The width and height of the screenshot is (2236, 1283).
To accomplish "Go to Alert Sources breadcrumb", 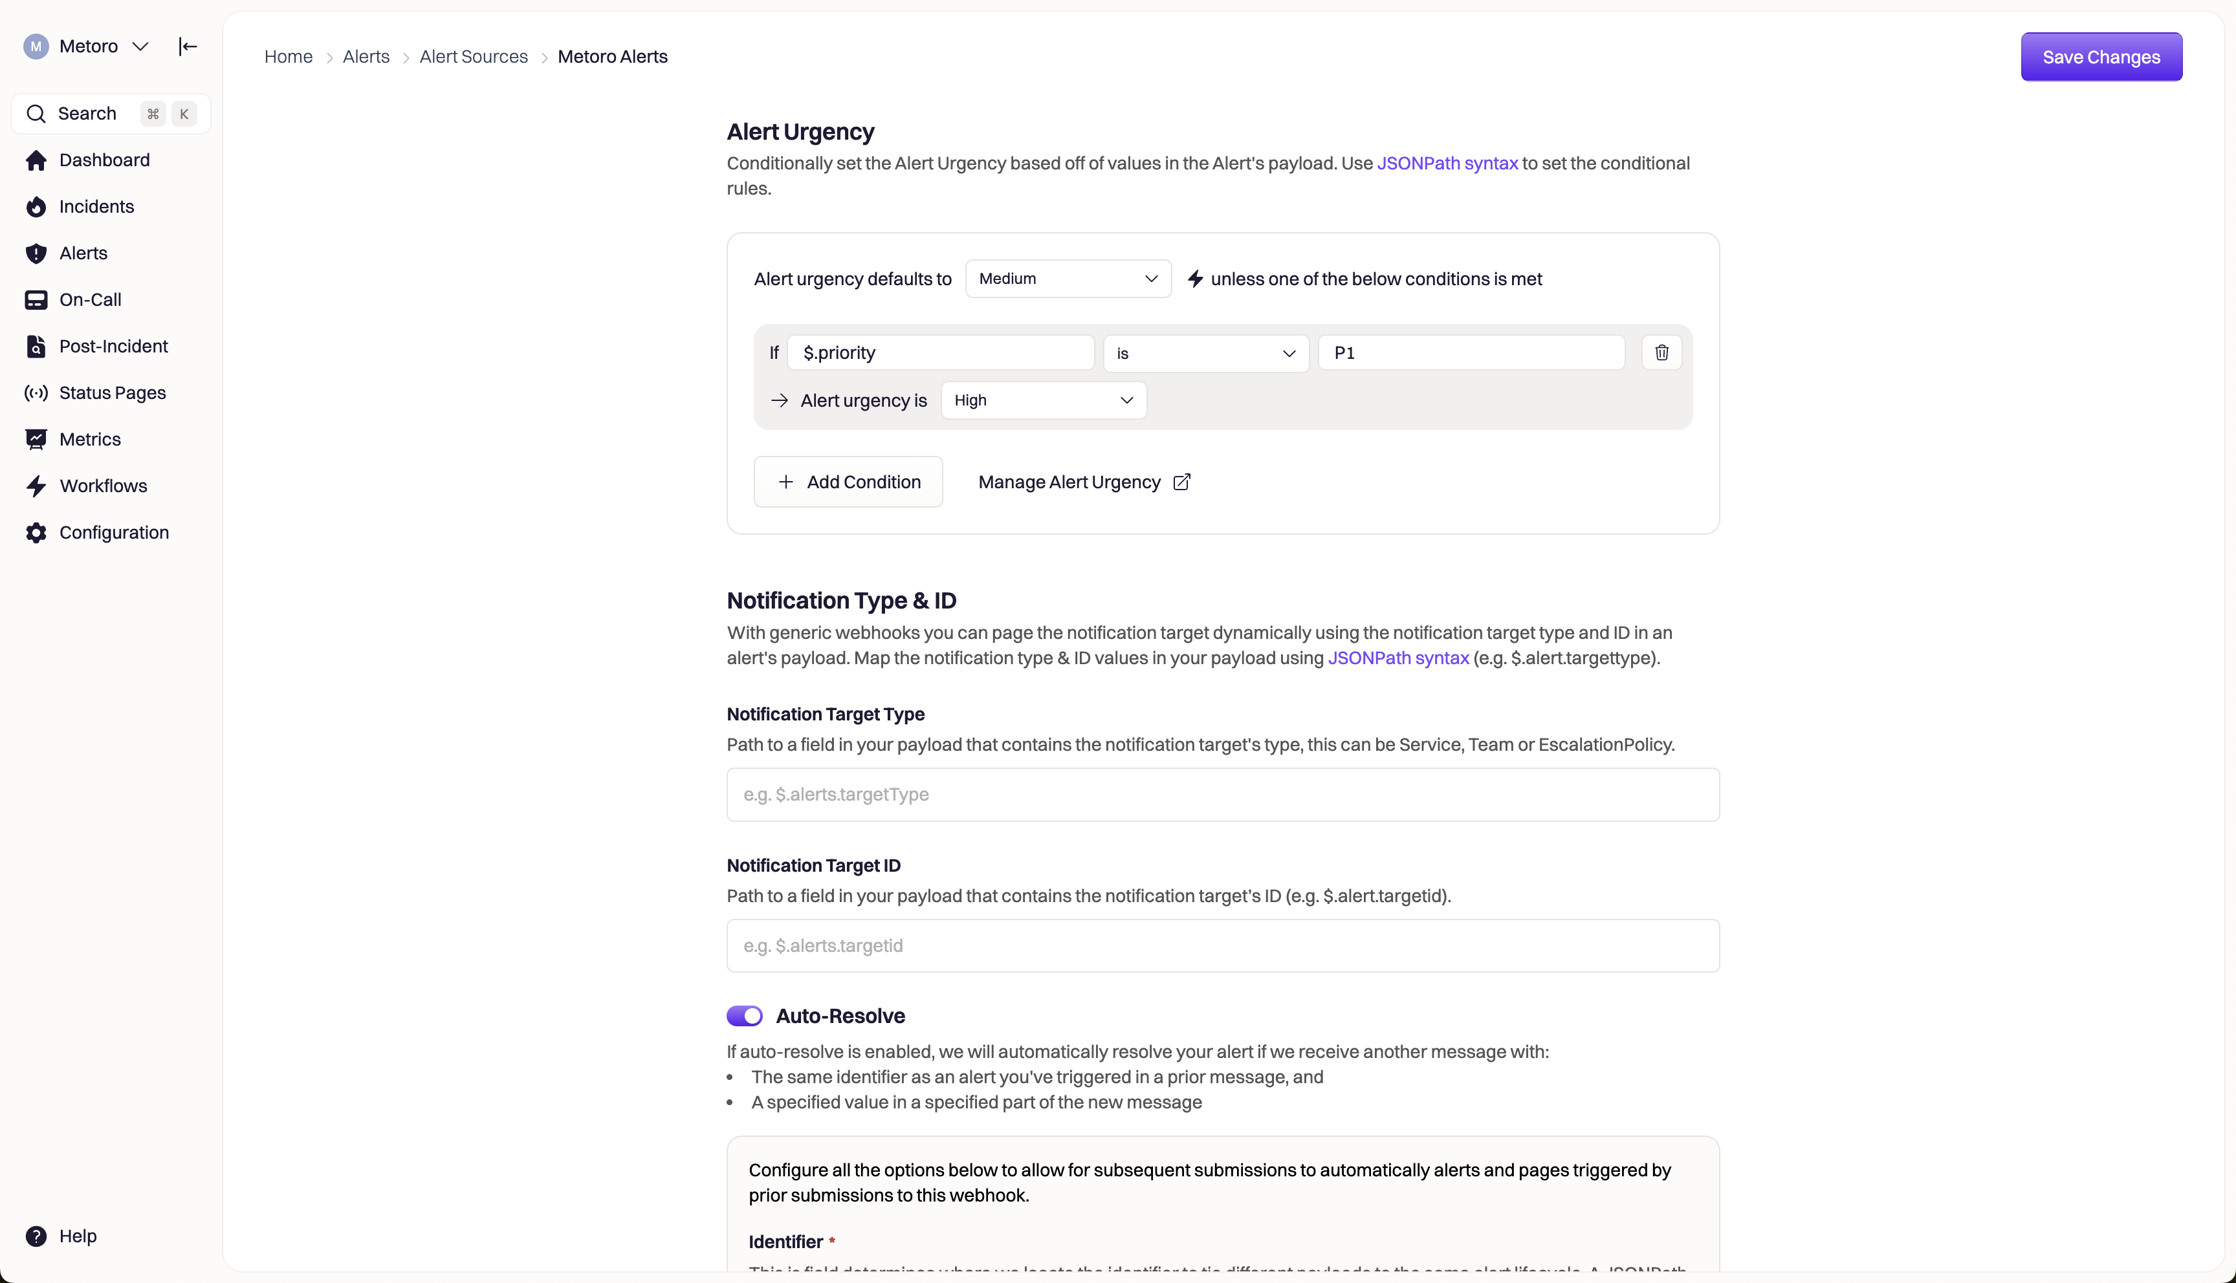I will click(474, 56).
